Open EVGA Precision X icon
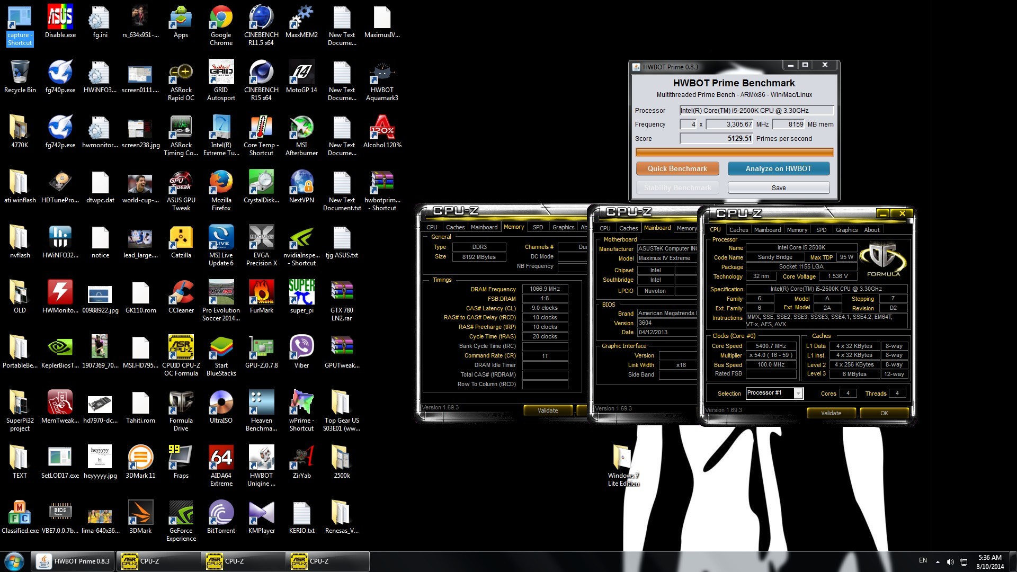Screen dimensions: 1017x572 tap(261, 246)
